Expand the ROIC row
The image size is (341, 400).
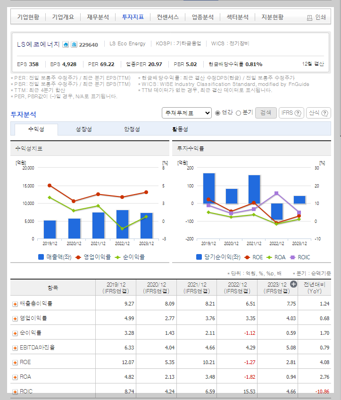15,392
